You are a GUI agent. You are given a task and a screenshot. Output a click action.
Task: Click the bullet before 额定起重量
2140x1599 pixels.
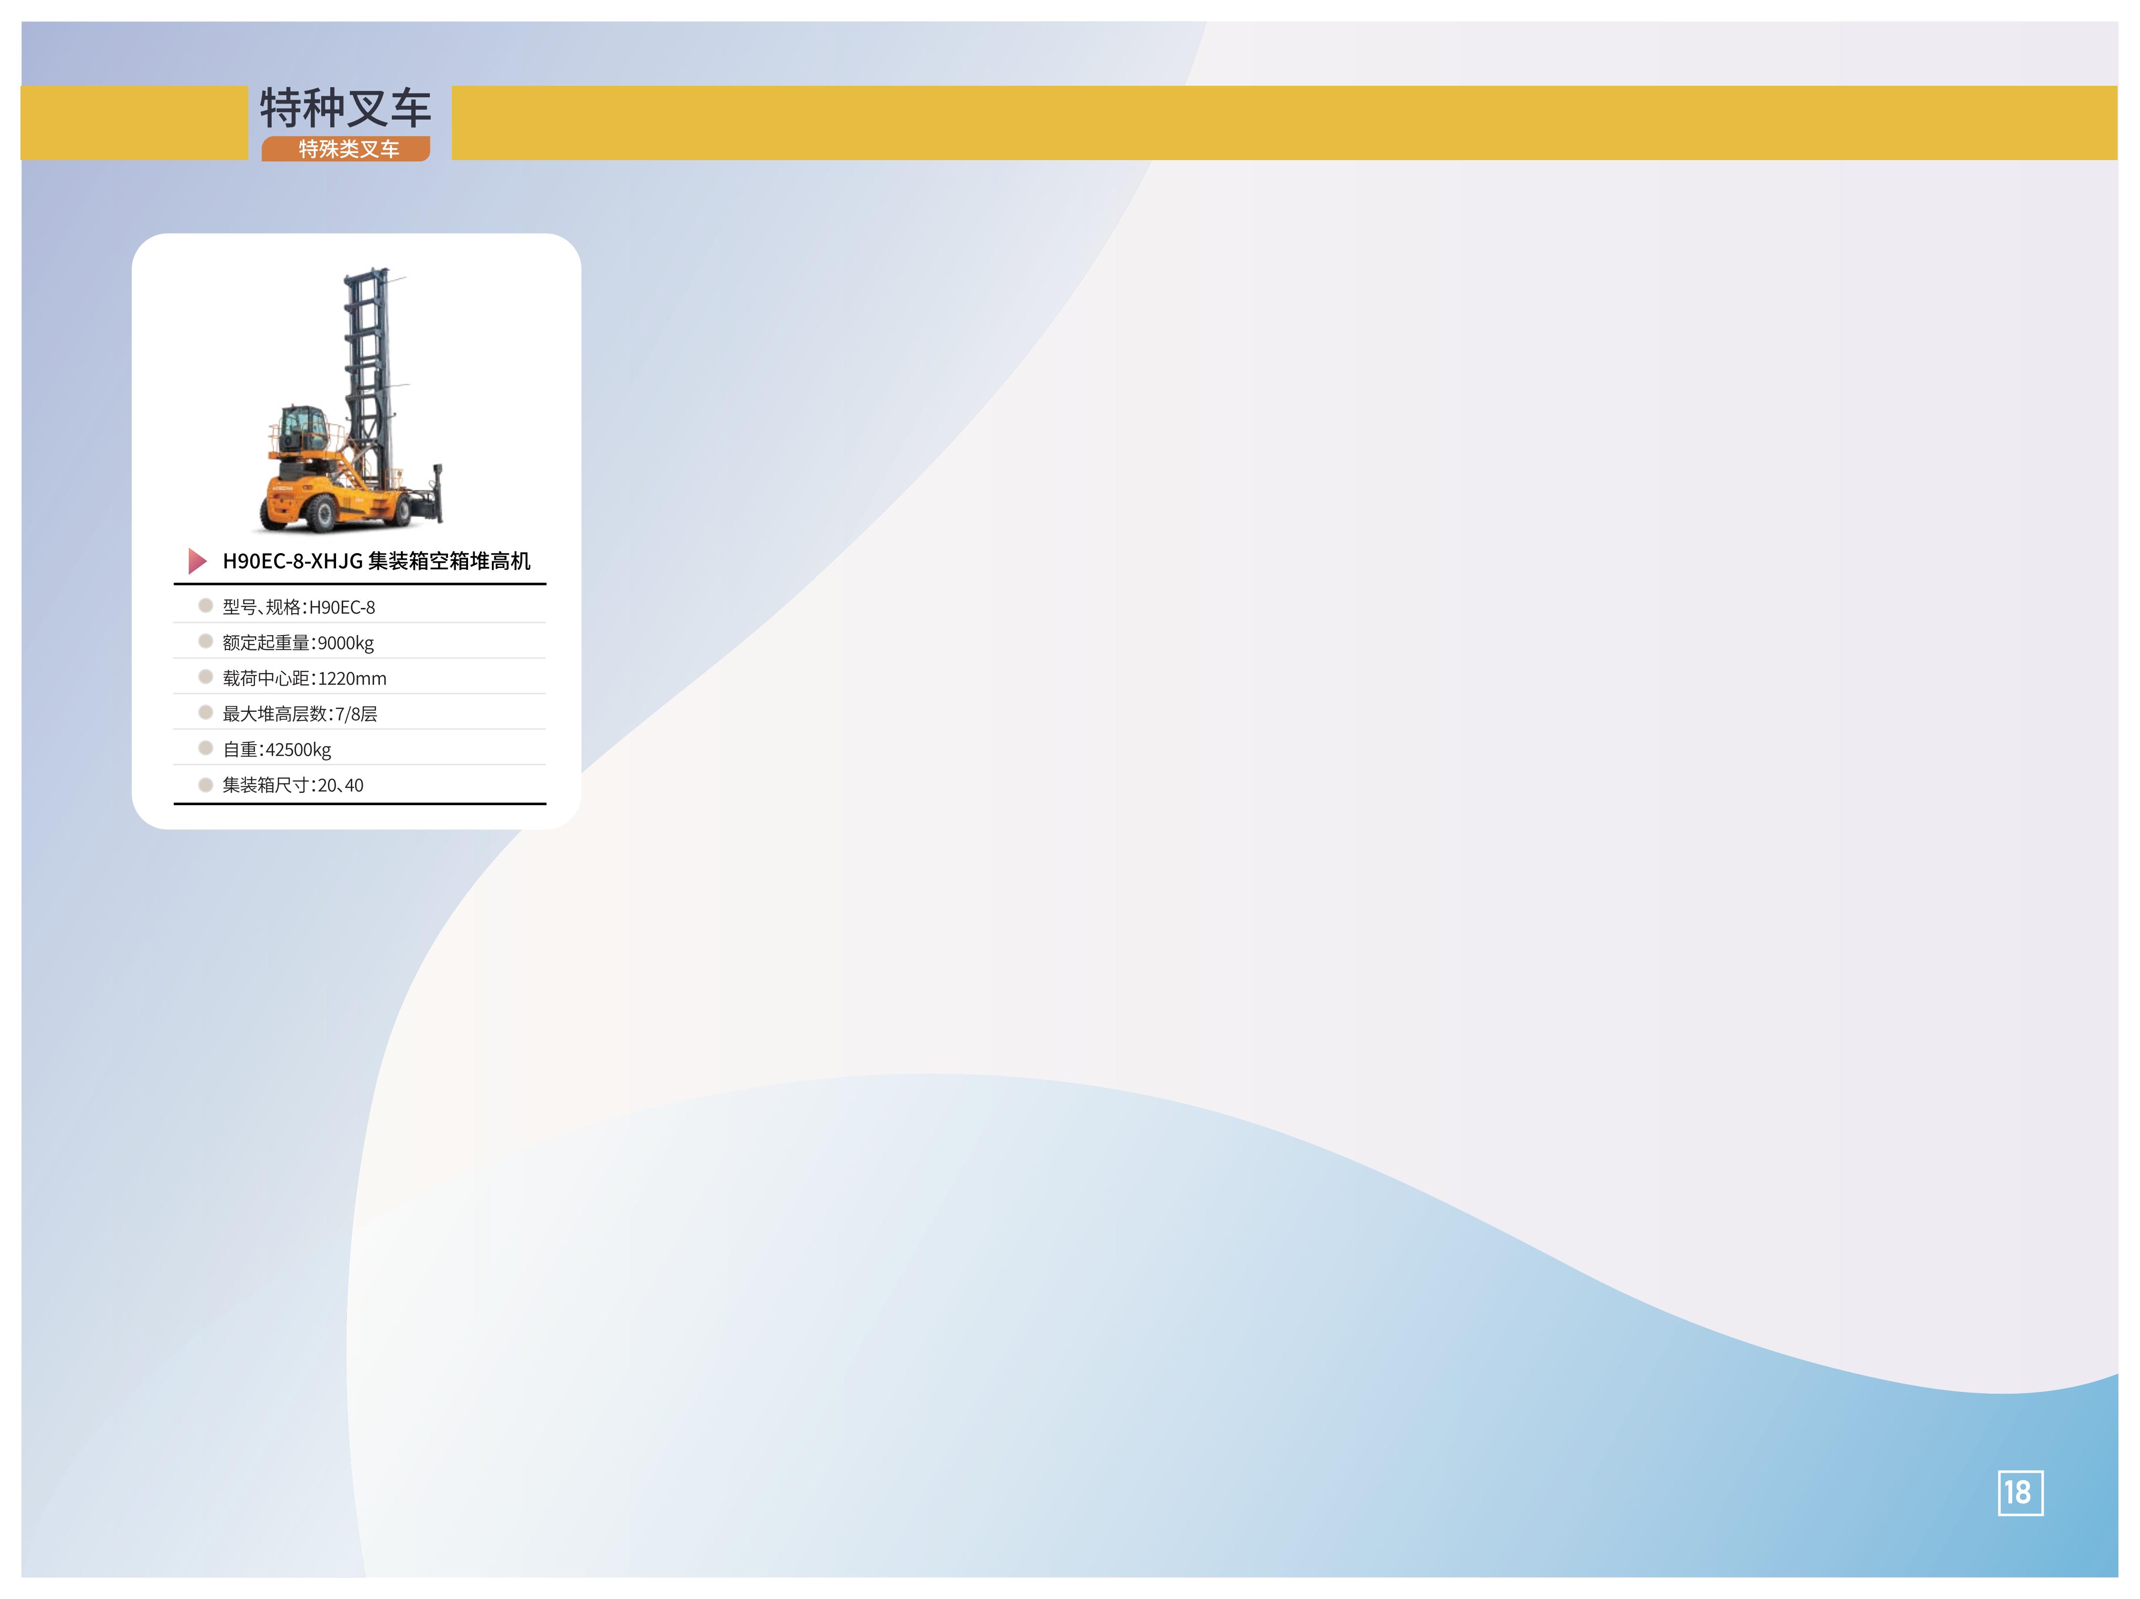tap(205, 641)
